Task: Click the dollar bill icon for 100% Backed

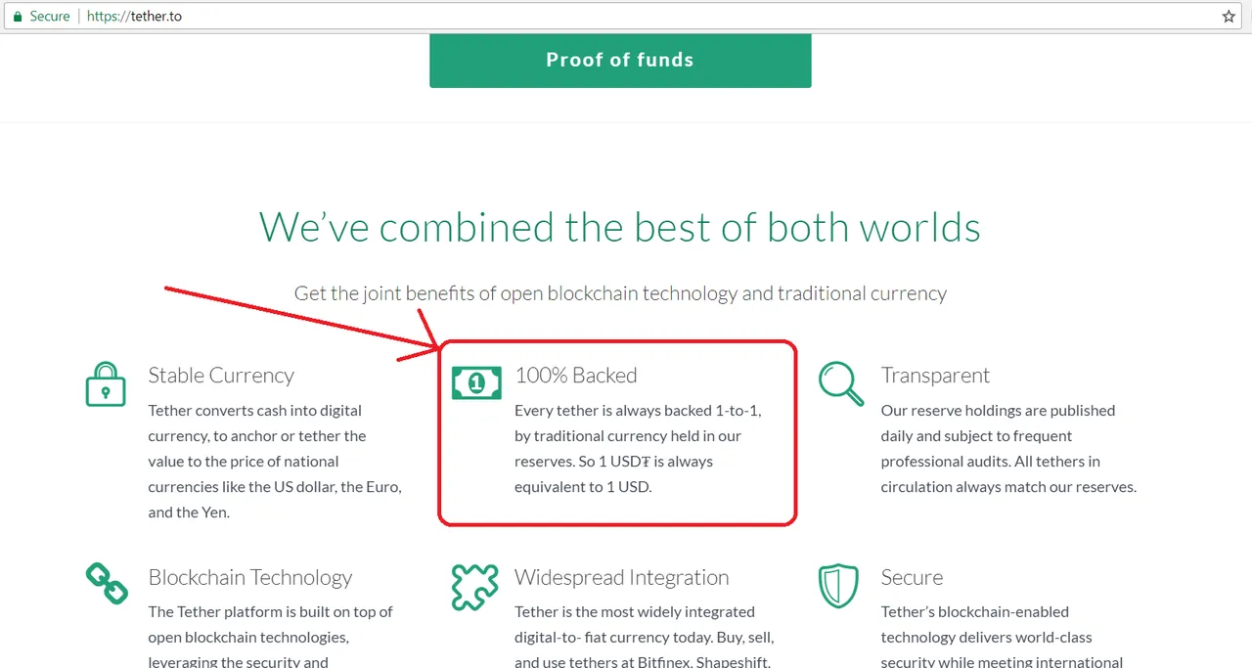Action: click(476, 382)
